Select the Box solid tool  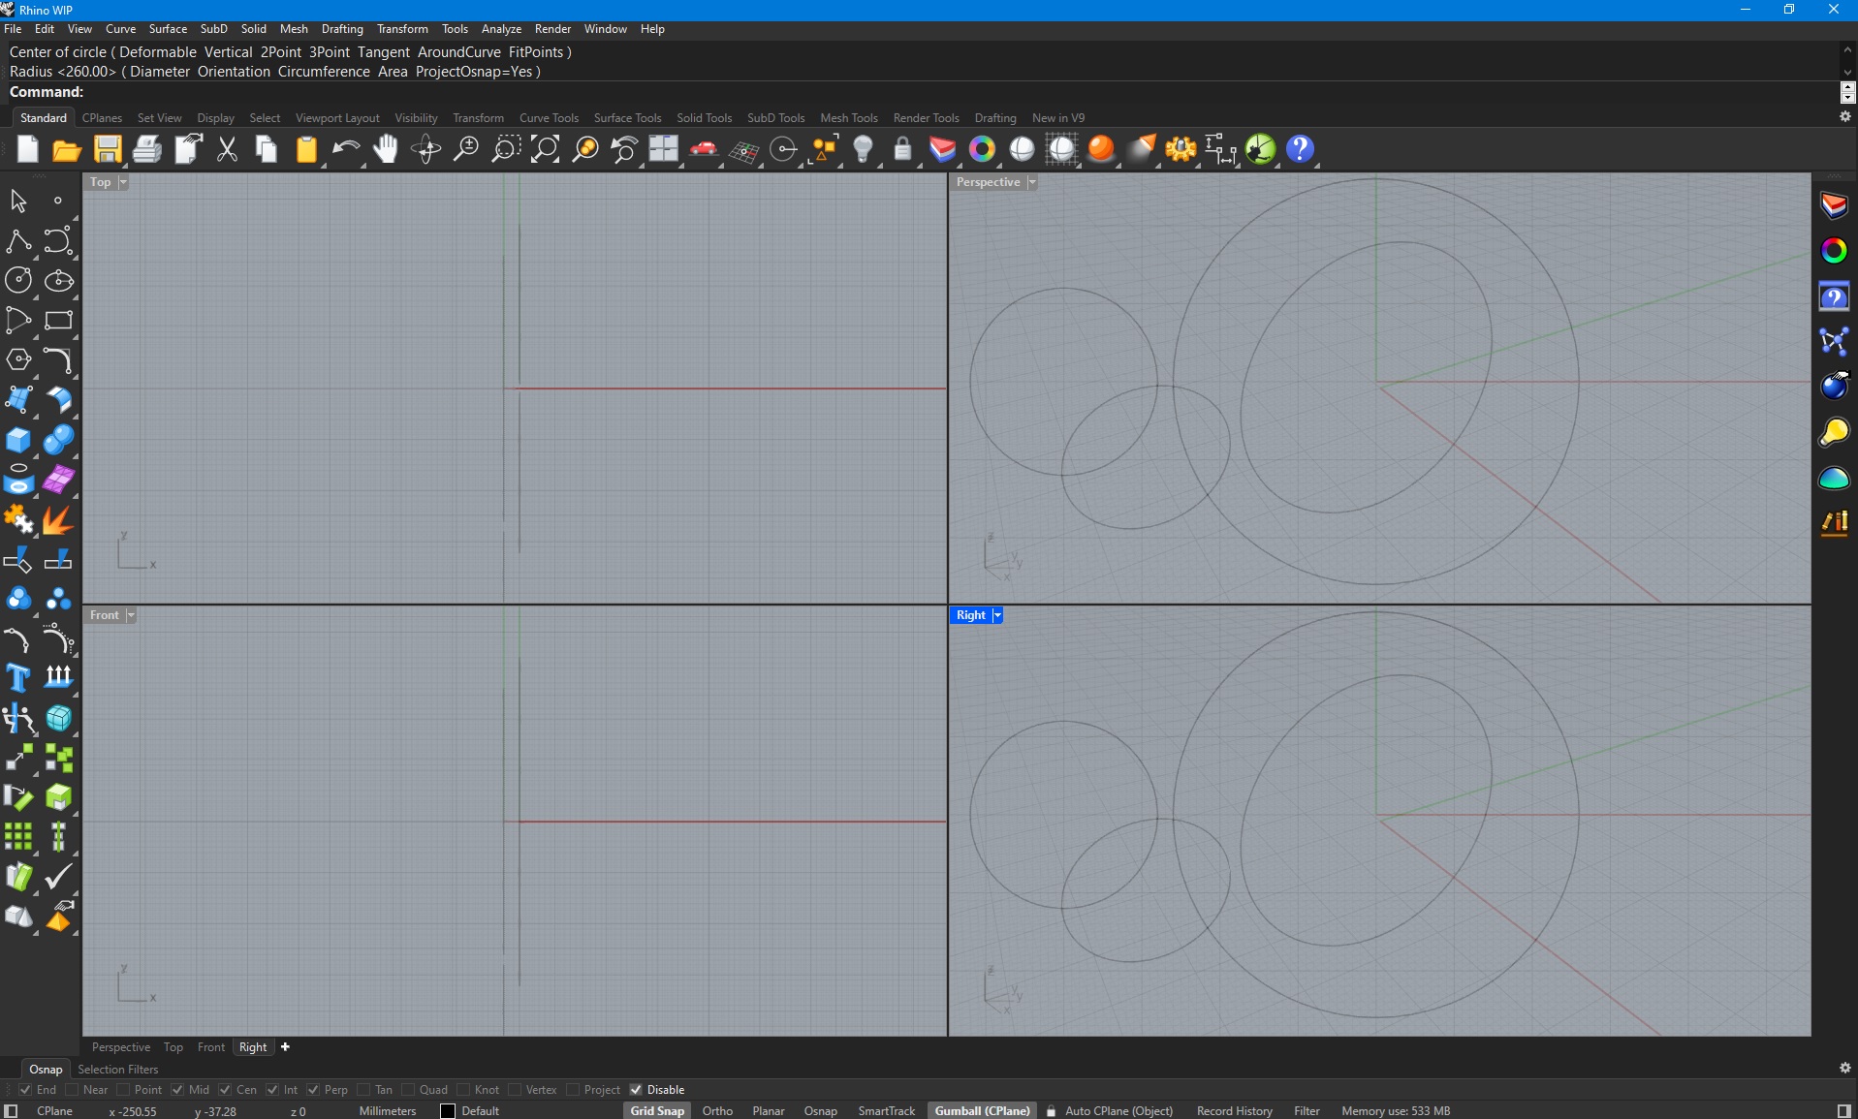point(18,439)
